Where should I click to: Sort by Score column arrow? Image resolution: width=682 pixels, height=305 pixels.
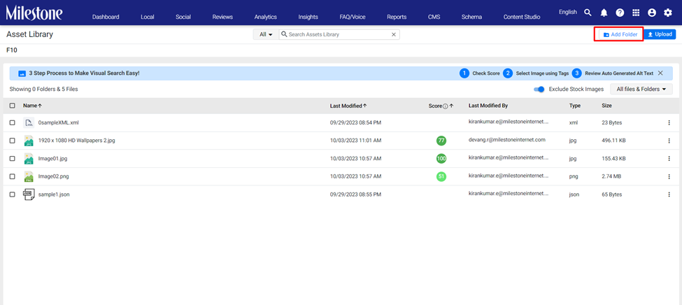[451, 106]
